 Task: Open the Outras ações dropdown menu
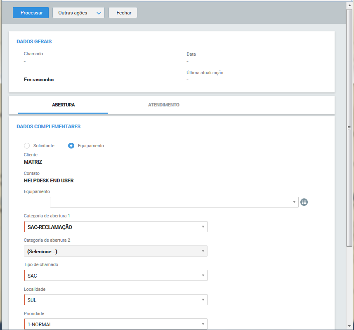click(x=78, y=13)
